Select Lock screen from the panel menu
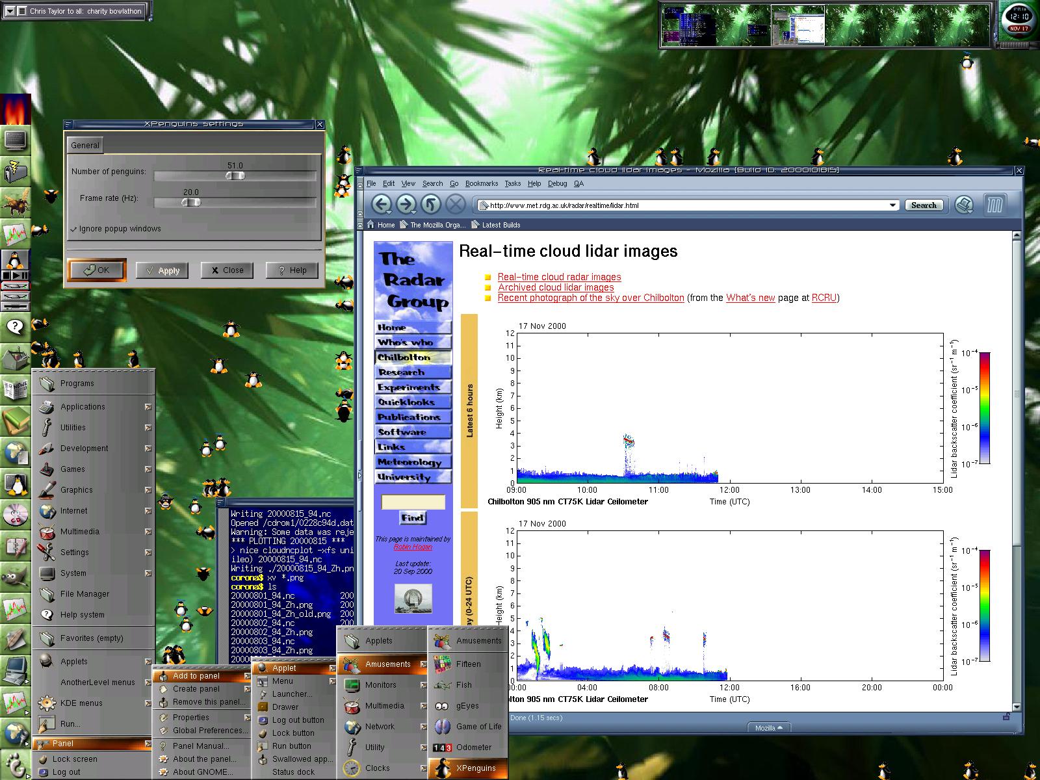Viewport: 1040px width, 780px height. [x=75, y=759]
